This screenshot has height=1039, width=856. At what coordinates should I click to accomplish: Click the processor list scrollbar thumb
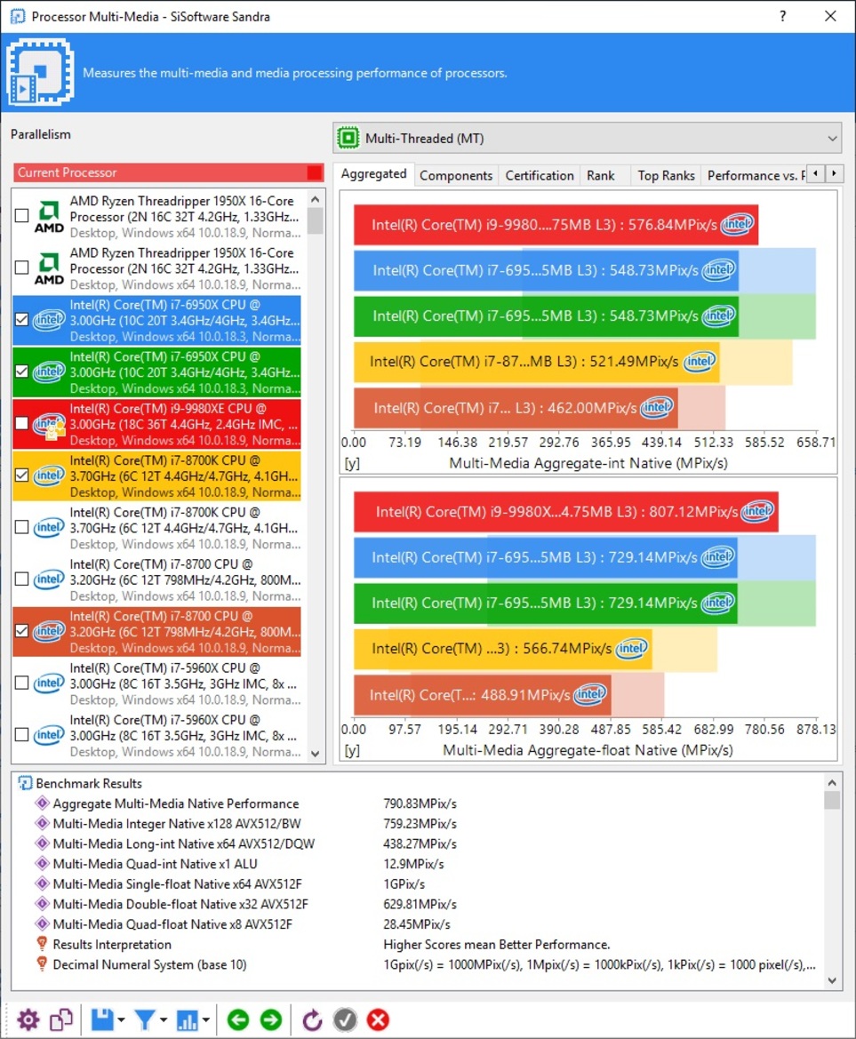(x=315, y=220)
